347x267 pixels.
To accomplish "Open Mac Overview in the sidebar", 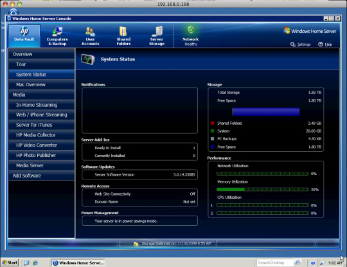I will coord(42,85).
